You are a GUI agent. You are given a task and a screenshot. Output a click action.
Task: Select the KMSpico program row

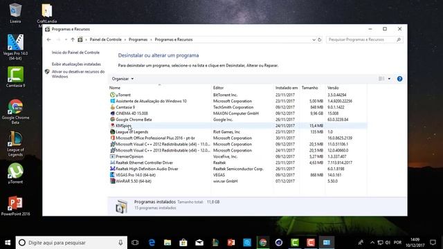pos(238,126)
